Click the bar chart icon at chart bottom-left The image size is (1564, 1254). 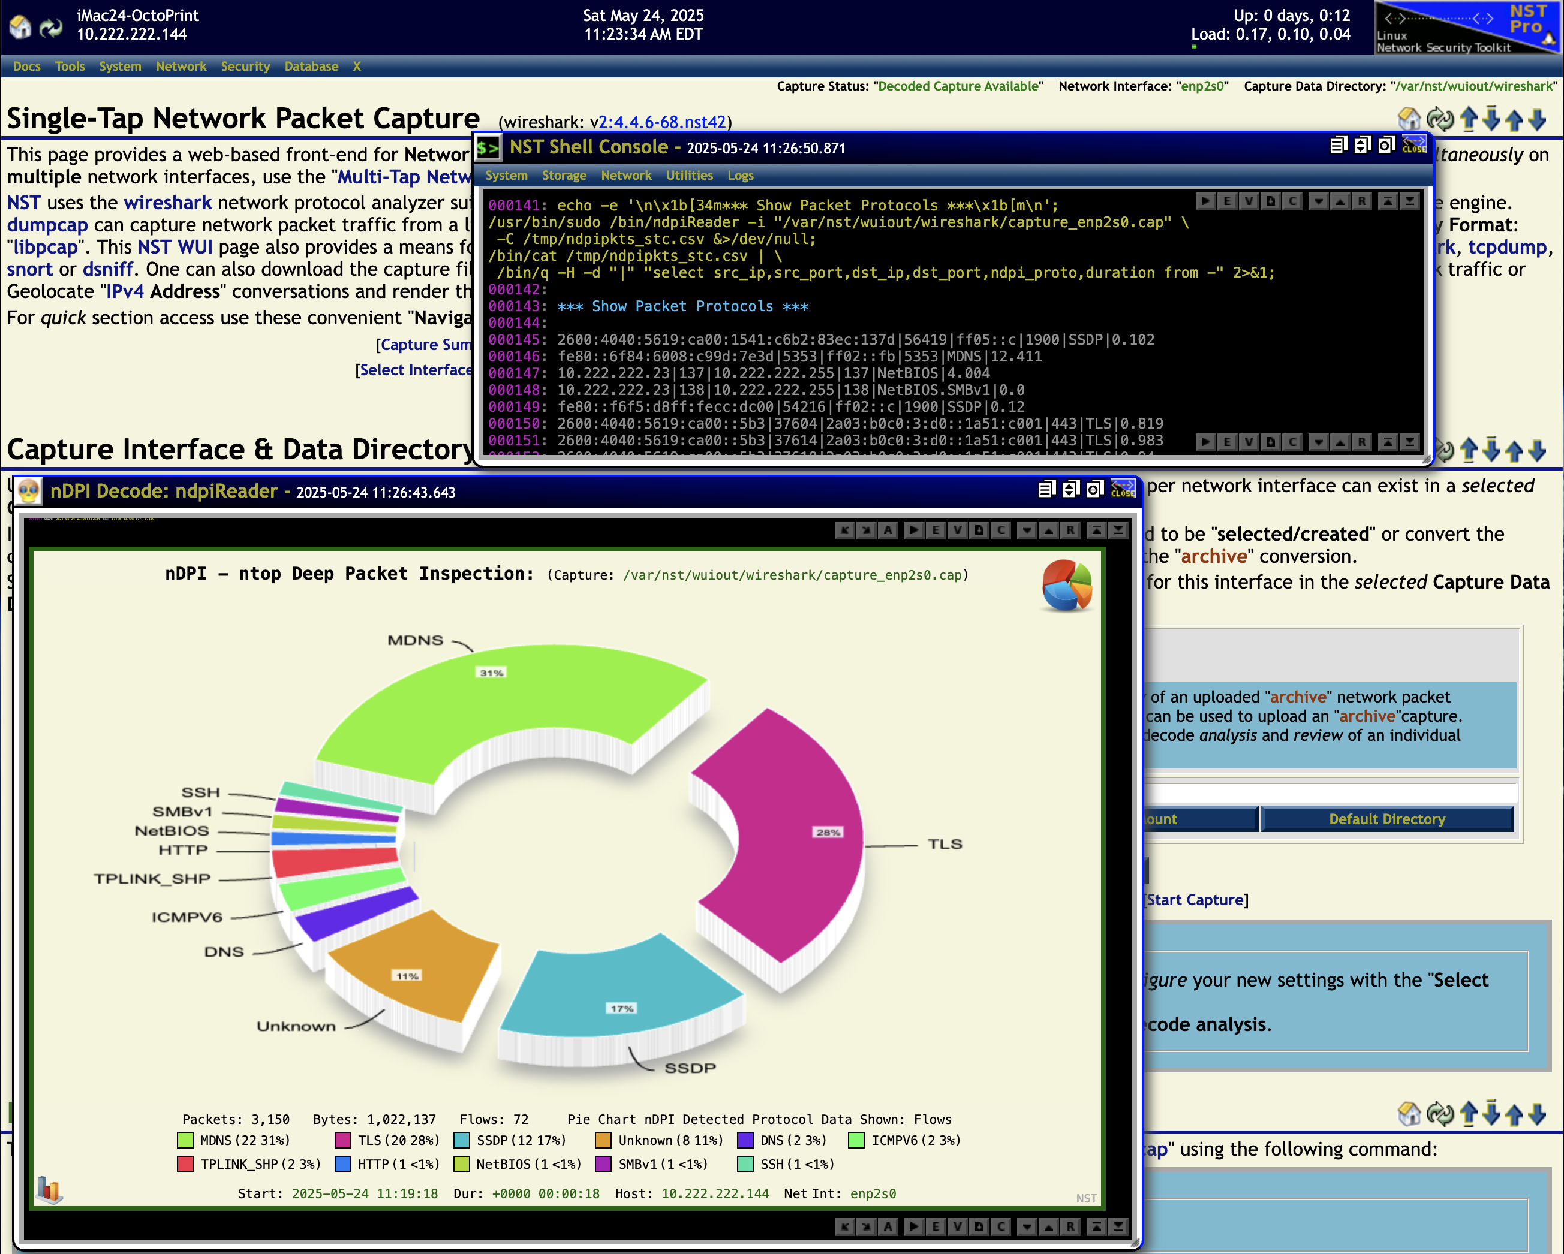pyautogui.click(x=49, y=1189)
